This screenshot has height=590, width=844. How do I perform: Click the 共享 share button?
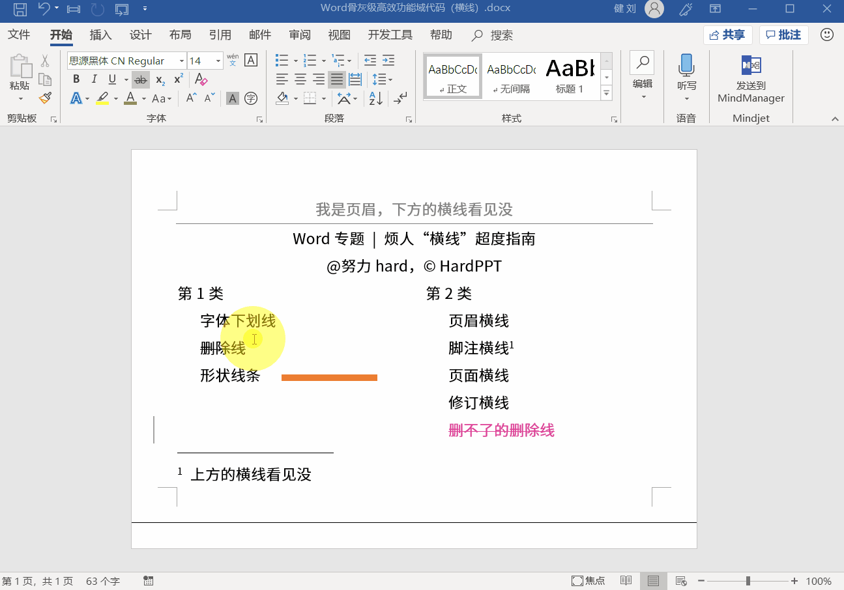(x=727, y=35)
